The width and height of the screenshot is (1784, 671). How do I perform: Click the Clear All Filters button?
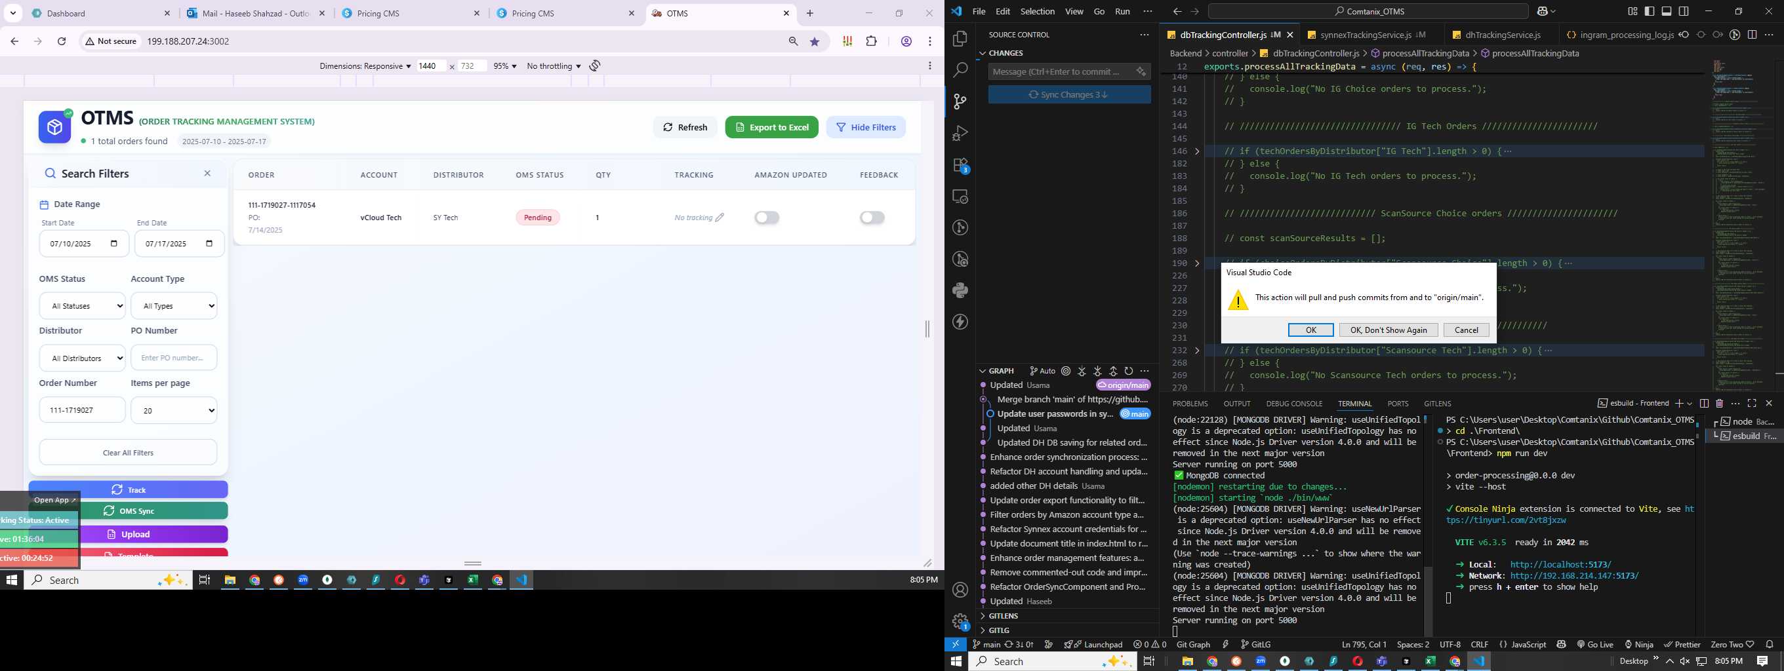pyautogui.click(x=128, y=452)
